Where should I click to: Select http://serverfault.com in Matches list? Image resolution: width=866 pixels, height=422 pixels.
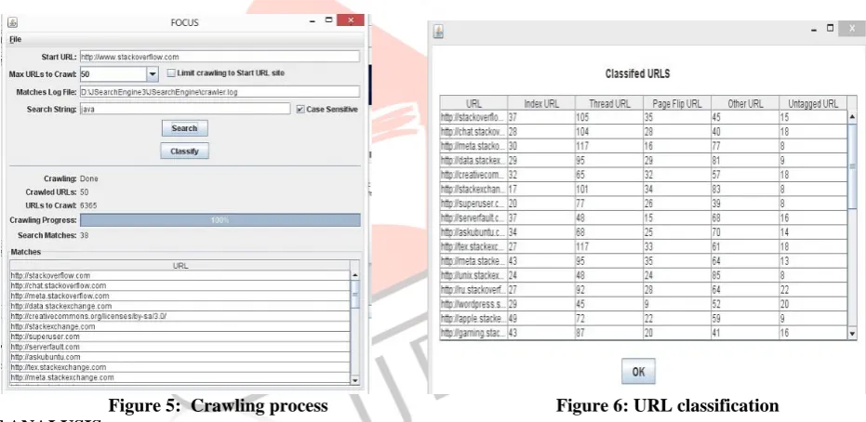click(x=180, y=347)
